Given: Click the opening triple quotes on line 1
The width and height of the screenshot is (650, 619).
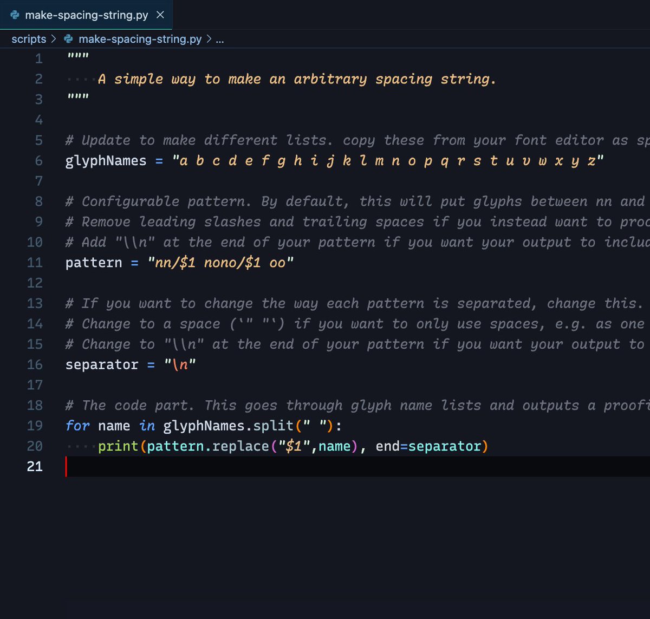Looking at the screenshot, I should pyautogui.click(x=77, y=56).
